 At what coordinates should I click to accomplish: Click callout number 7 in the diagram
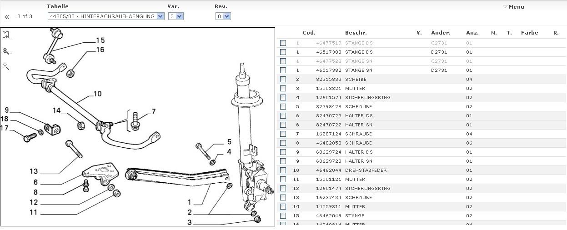154,111
